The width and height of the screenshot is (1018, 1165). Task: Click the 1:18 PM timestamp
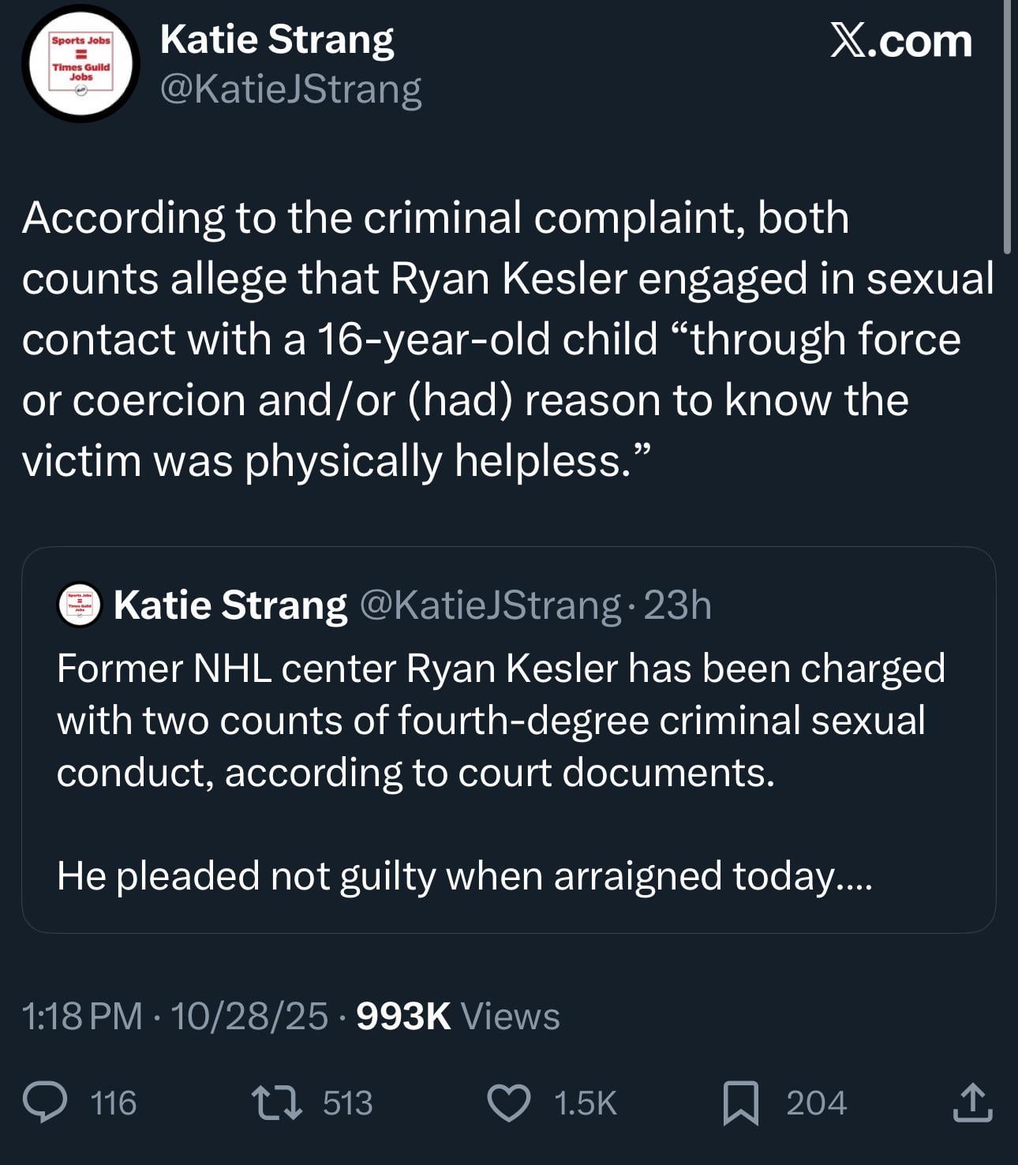tap(83, 1016)
